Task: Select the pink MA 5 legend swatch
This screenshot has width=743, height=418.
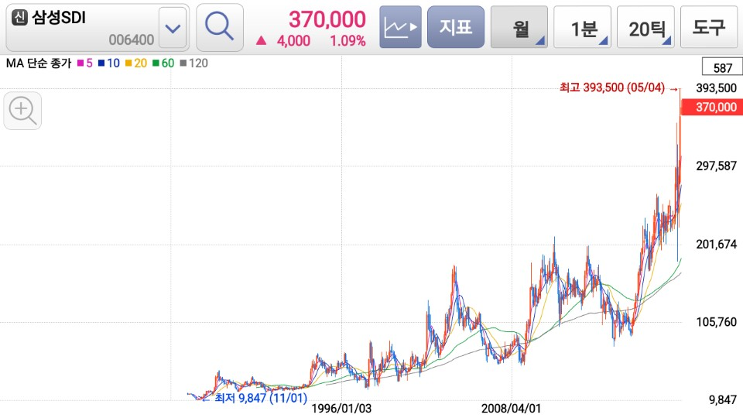Action: pos(80,63)
